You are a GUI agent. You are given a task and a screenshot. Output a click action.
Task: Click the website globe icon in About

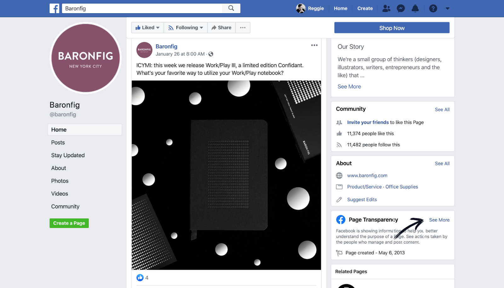pyautogui.click(x=339, y=176)
